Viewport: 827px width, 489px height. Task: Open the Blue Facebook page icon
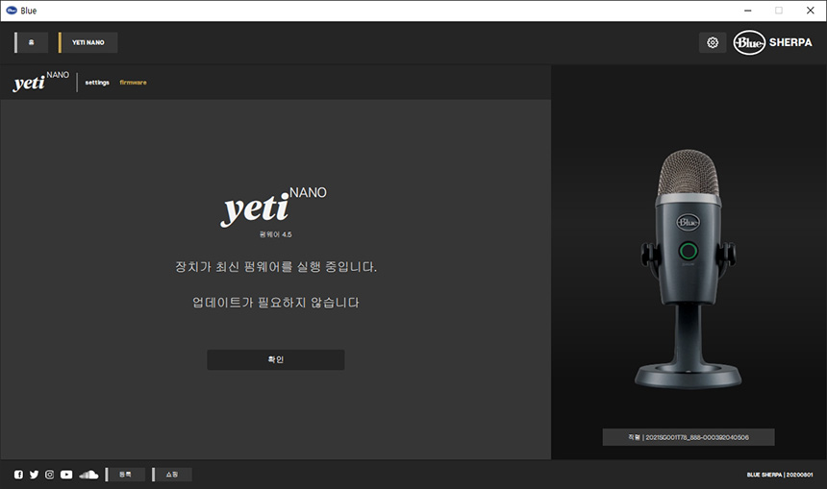pyautogui.click(x=18, y=475)
